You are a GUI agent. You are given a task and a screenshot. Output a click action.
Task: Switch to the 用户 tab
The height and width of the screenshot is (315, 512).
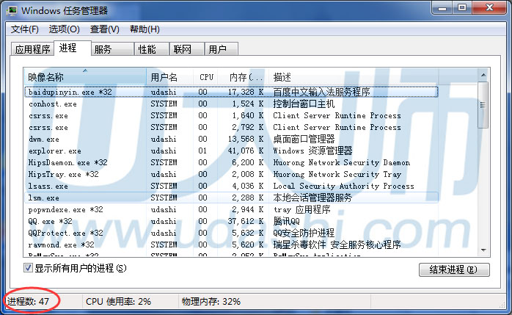pyautogui.click(x=217, y=49)
